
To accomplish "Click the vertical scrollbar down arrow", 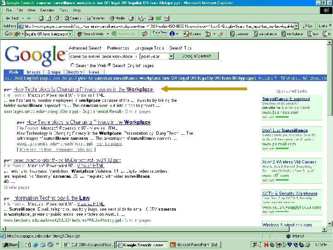I will coord(329,224).
